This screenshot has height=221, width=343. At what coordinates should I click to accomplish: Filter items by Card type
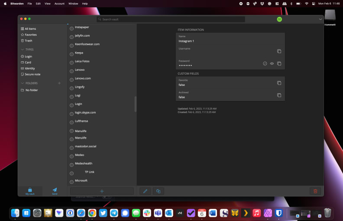pyautogui.click(x=26, y=62)
